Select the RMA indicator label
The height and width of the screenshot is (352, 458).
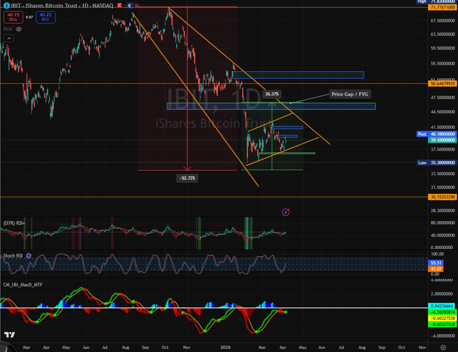pyautogui.click(x=8, y=29)
